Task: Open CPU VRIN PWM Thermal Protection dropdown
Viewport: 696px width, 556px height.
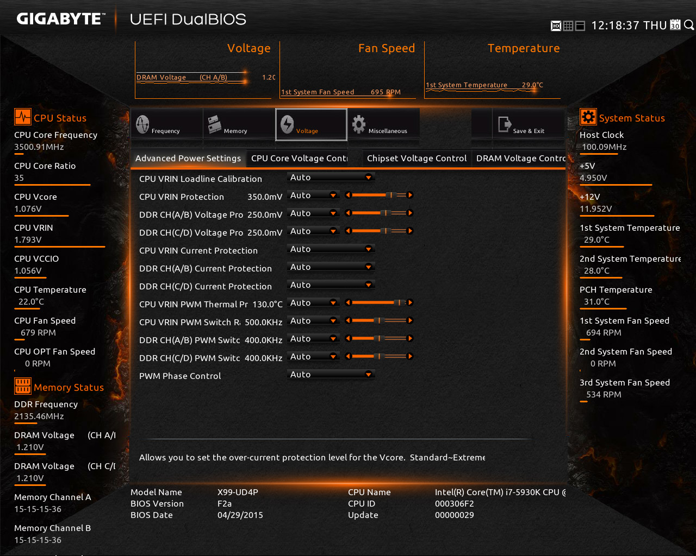Action: coord(314,303)
